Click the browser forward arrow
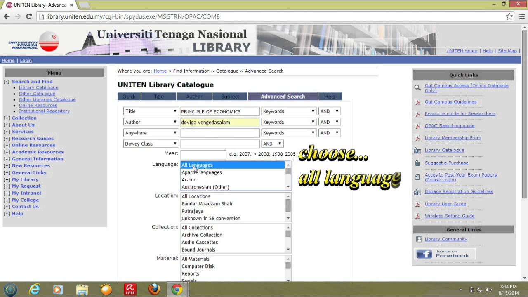Image resolution: width=528 pixels, height=297 pixels. click(18, 16)
